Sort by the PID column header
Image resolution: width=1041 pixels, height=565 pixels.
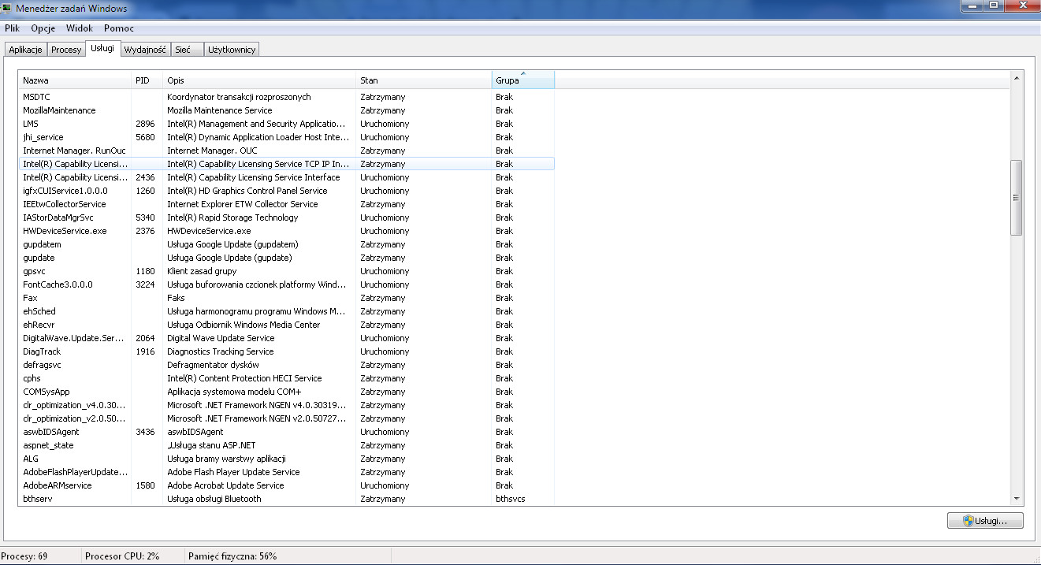pyautogui.click(x=147, y=80)
